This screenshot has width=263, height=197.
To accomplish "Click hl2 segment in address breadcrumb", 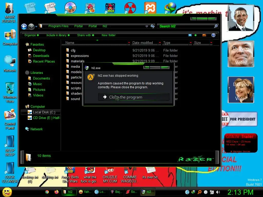I will coord(105,26).
